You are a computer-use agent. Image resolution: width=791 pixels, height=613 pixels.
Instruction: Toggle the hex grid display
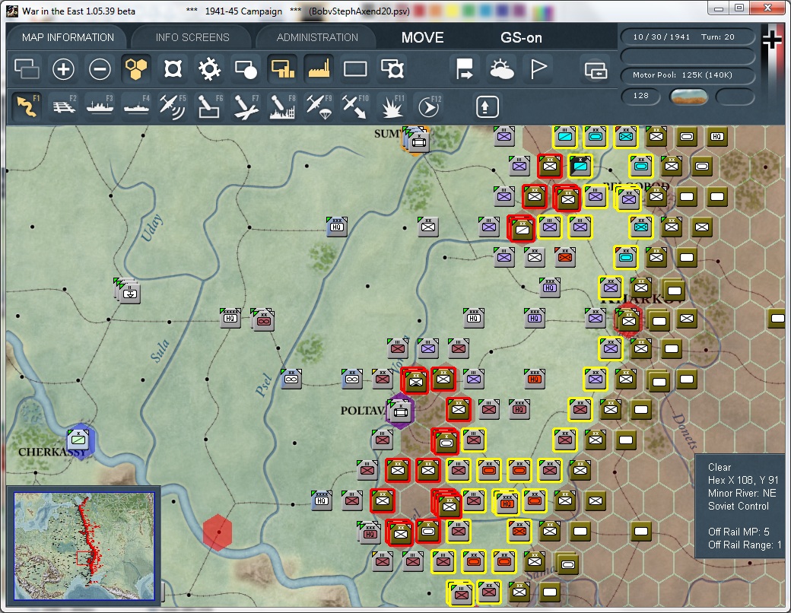[136, 68]
